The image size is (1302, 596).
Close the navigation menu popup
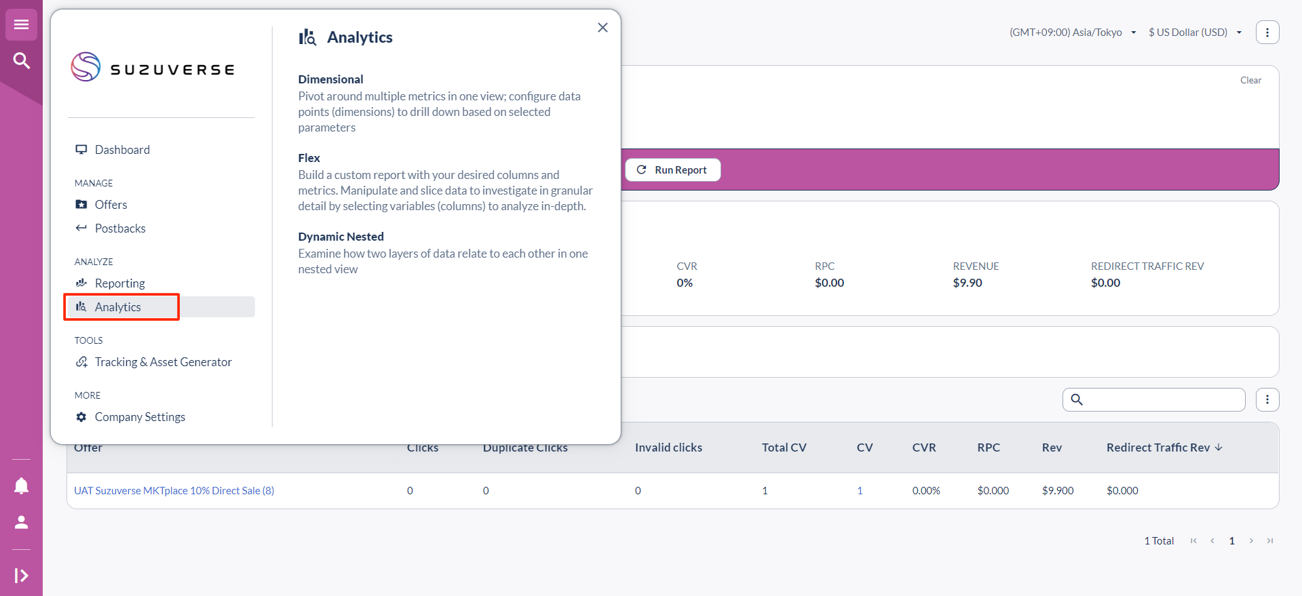(x=602, y=28)
